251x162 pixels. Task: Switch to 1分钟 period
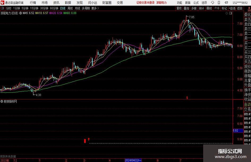pos(16,8)
